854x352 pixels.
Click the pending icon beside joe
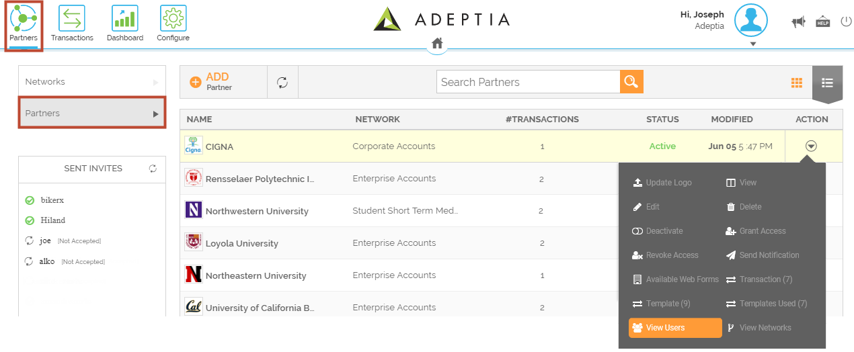pyautogui.click(x=30, y=240)
